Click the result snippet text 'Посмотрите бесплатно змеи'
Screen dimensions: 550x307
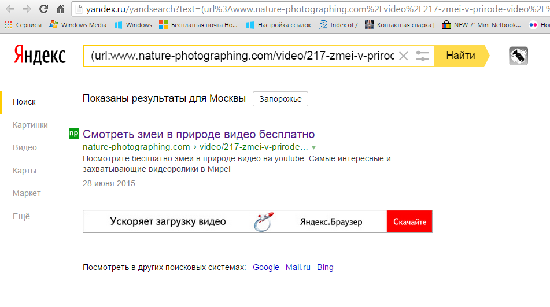click(237, 164)
